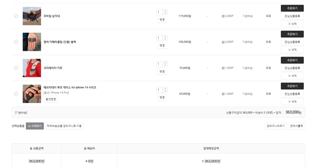Toggle checkbox for 크리에이터 키트 item

[16, 68]
